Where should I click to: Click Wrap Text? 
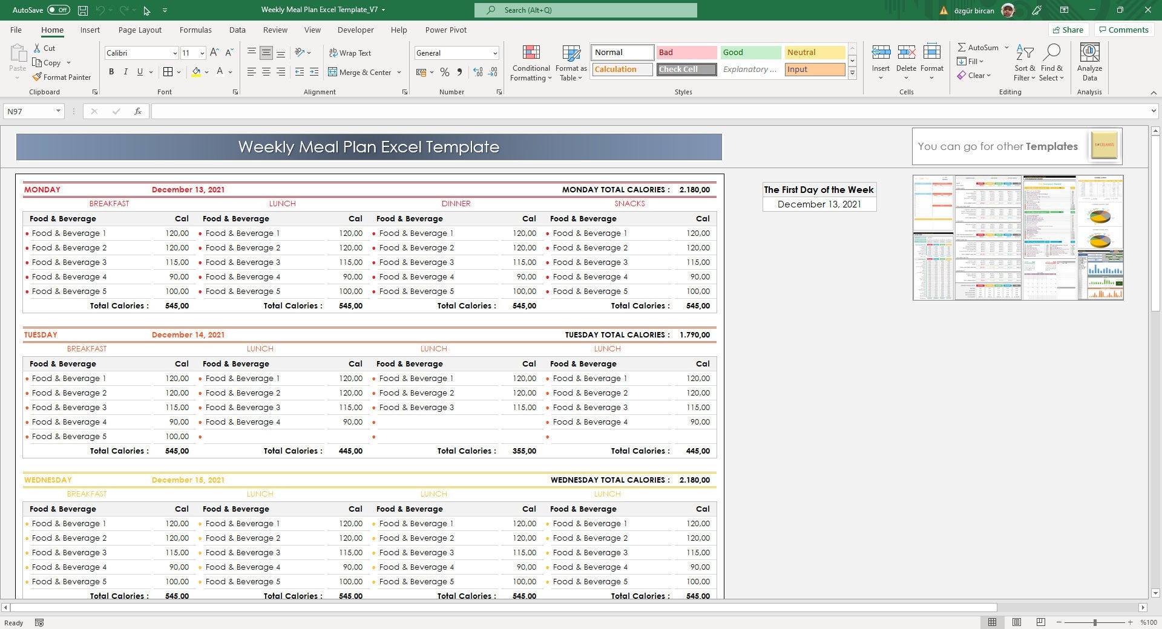pyautogui.click(x=350, y=53)
